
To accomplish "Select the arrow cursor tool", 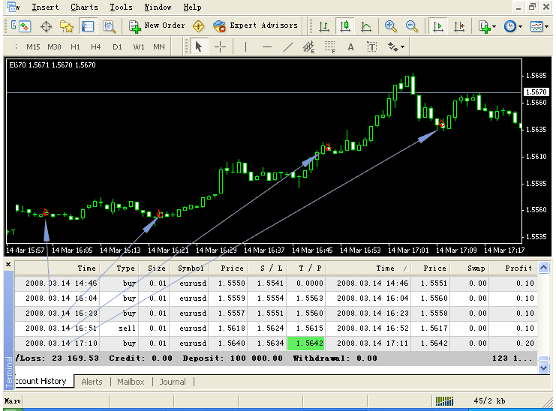I will 198,46.
